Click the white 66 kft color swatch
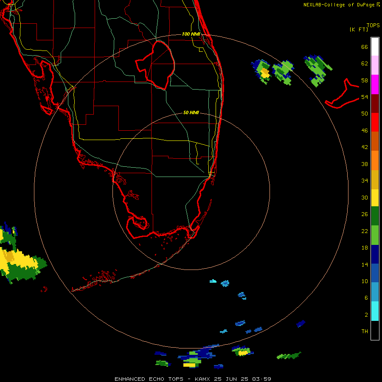382x382 pixels. tap(375, 47)
